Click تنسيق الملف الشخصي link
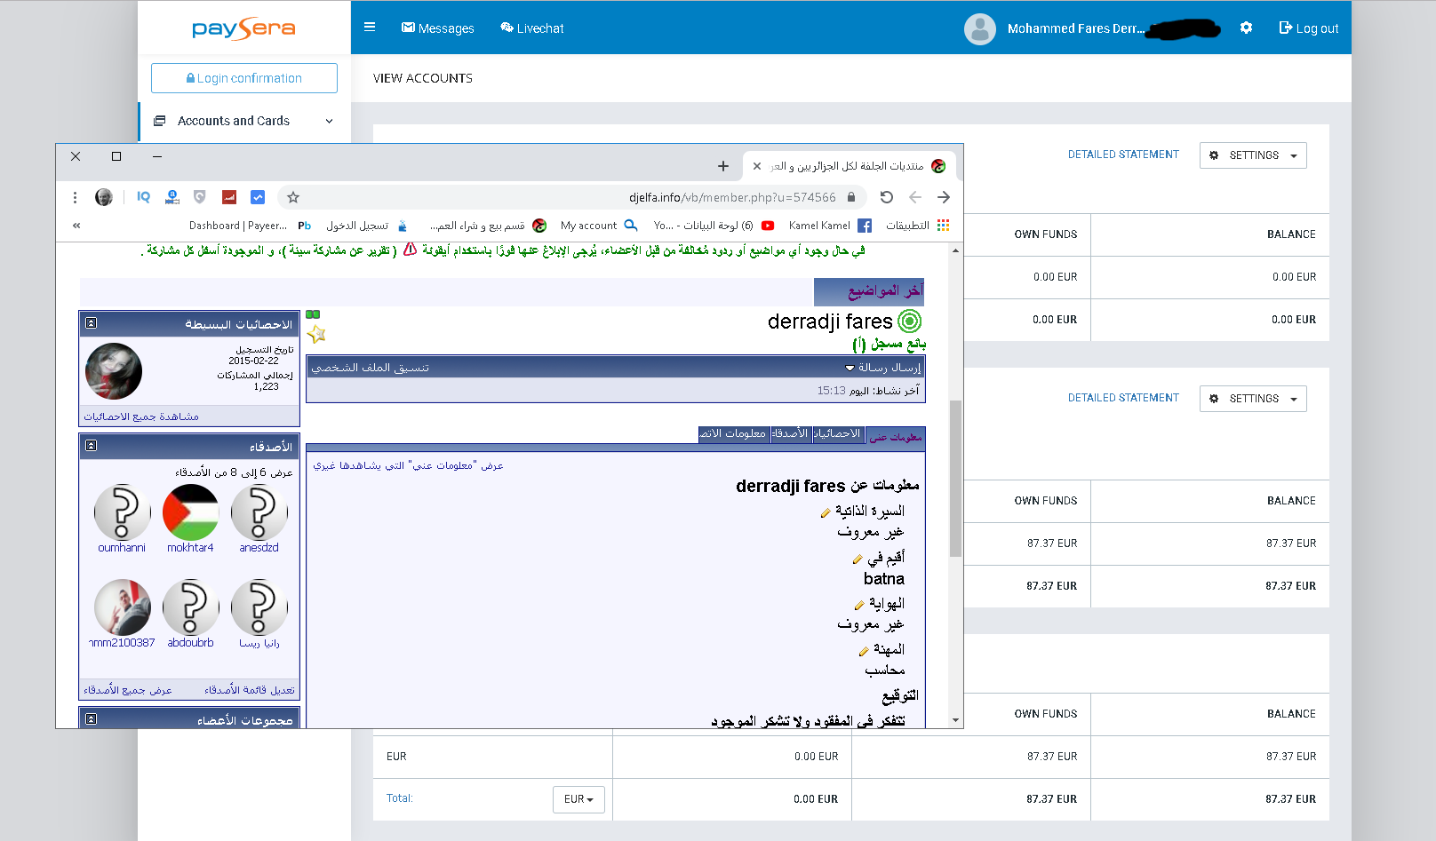 coord(371,368)
